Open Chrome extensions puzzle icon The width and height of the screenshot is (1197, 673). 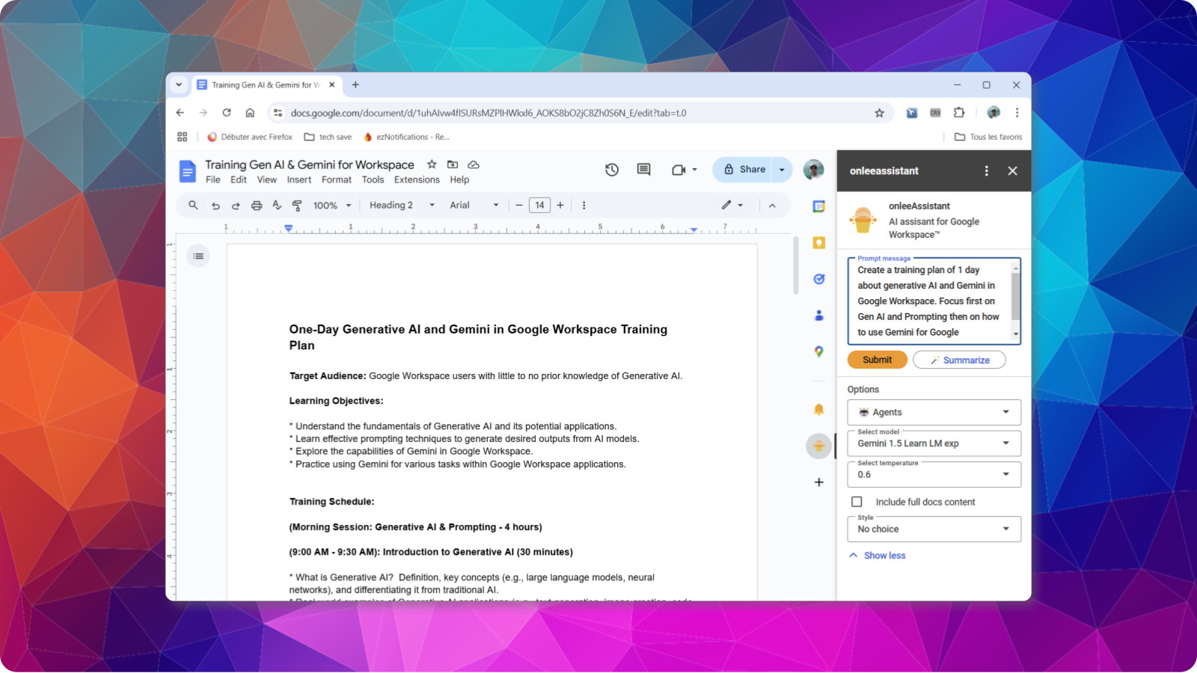pyautogui.click(x=959, y=113)
